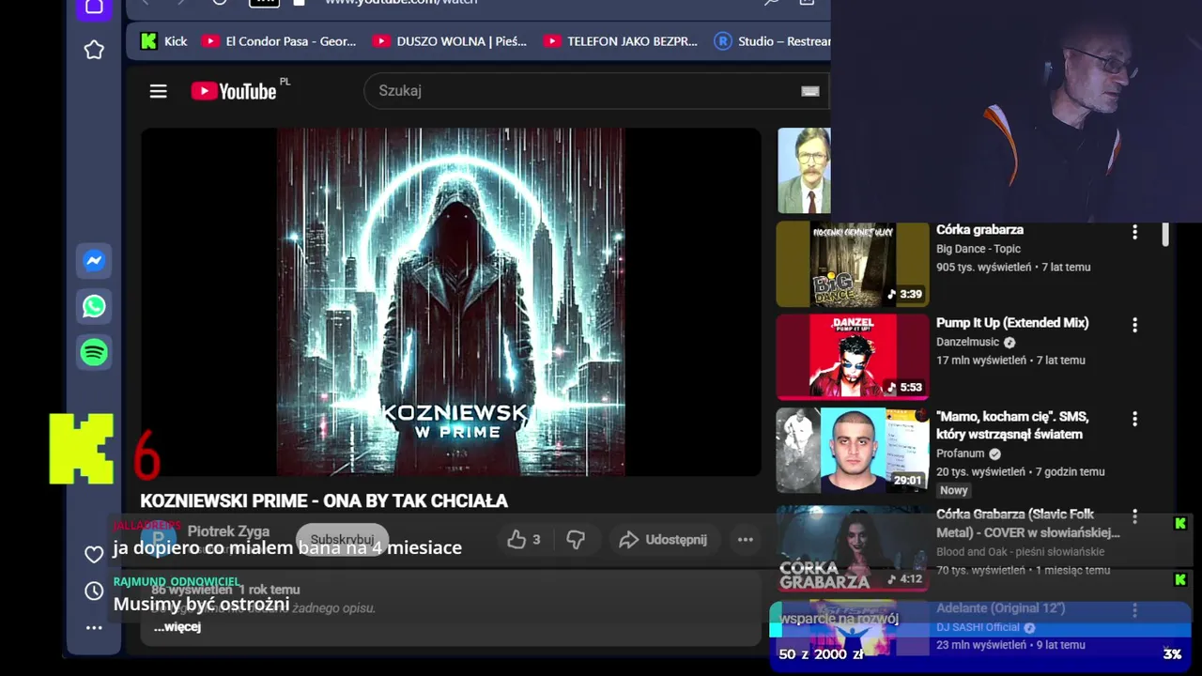1202x676 pixels.
Task: Open options menu for Córka grabarza Big Dance
Action: 1134,232
